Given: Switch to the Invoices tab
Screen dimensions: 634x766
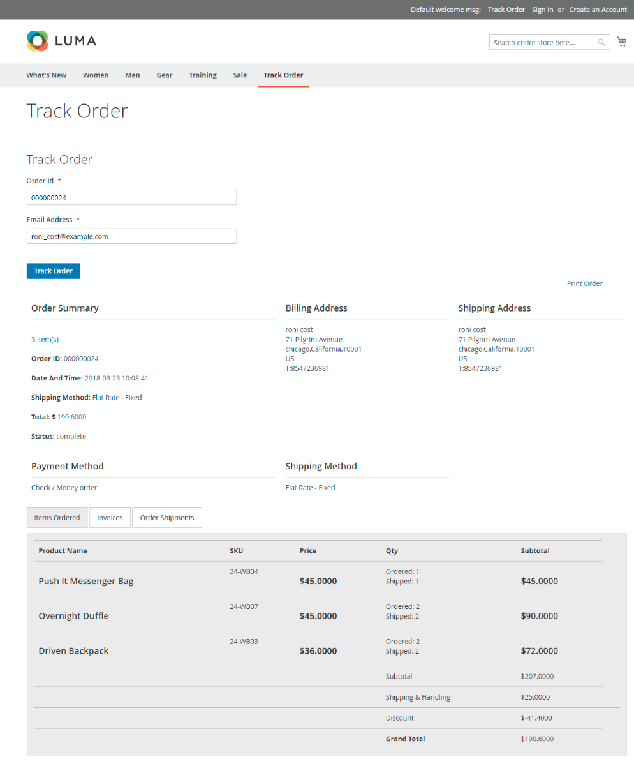Looking at the screenshot, I should pos(110,518).
